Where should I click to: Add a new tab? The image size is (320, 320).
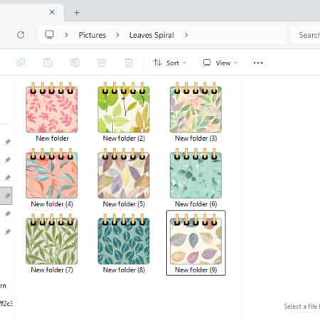point(77,13)
